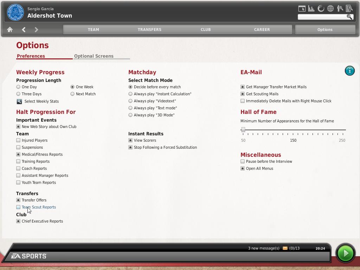This screenshot has width=360, height=270.
Task: Switch to the Optional Screens tab
Action: (x=94, y=56)
